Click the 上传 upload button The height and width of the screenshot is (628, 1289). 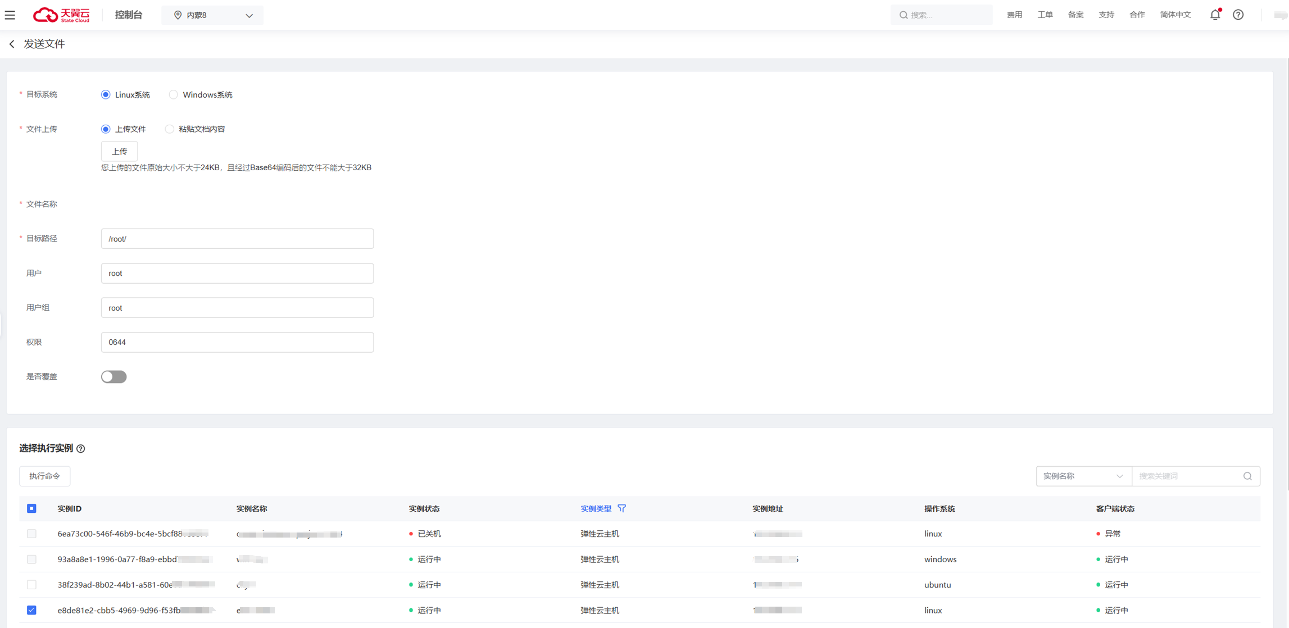[x=119, y=152]
